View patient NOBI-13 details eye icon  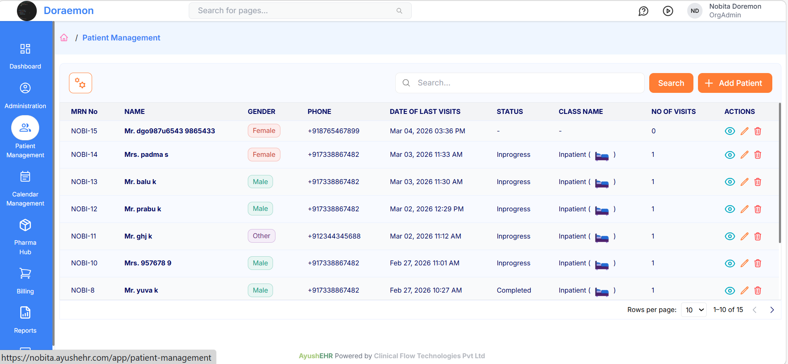pos(730,182)
